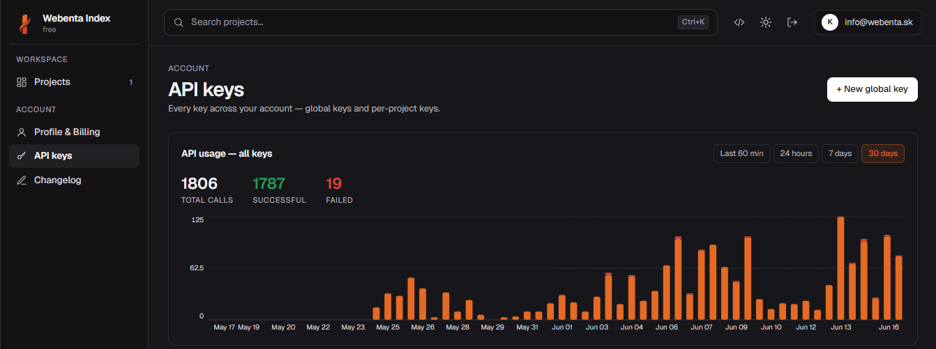This screenshot has width=936, height=349.
Task: Click the Webenta Index logo icon
Action: [x=24, y=24]
